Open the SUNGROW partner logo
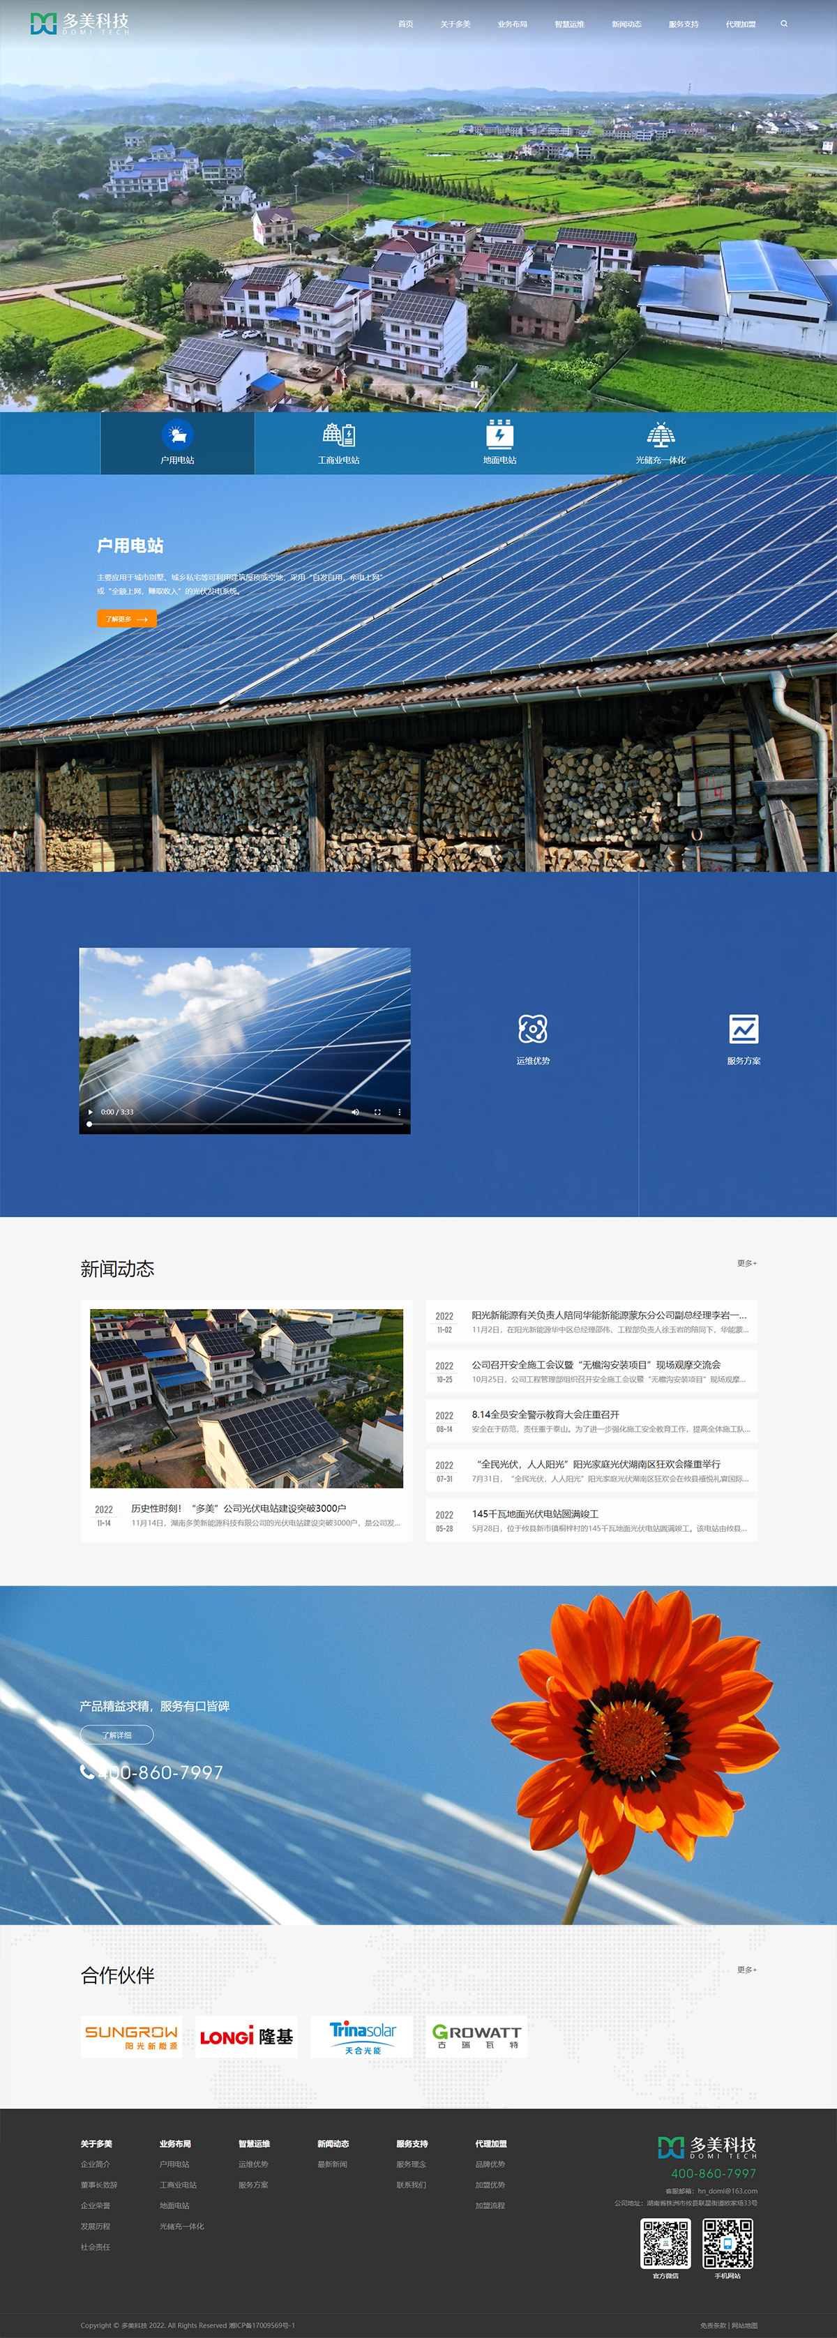 click(x=132, y=2037)
